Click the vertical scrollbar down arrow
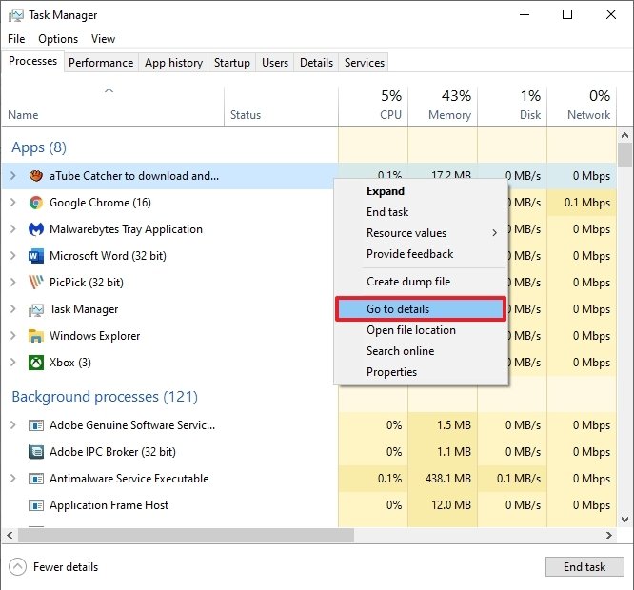This screenshot has height=590, width=634. 625,520
